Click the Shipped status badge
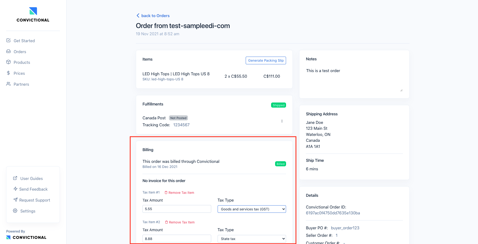This screenshot has height=244, width=478. click(x=278, y=105)
